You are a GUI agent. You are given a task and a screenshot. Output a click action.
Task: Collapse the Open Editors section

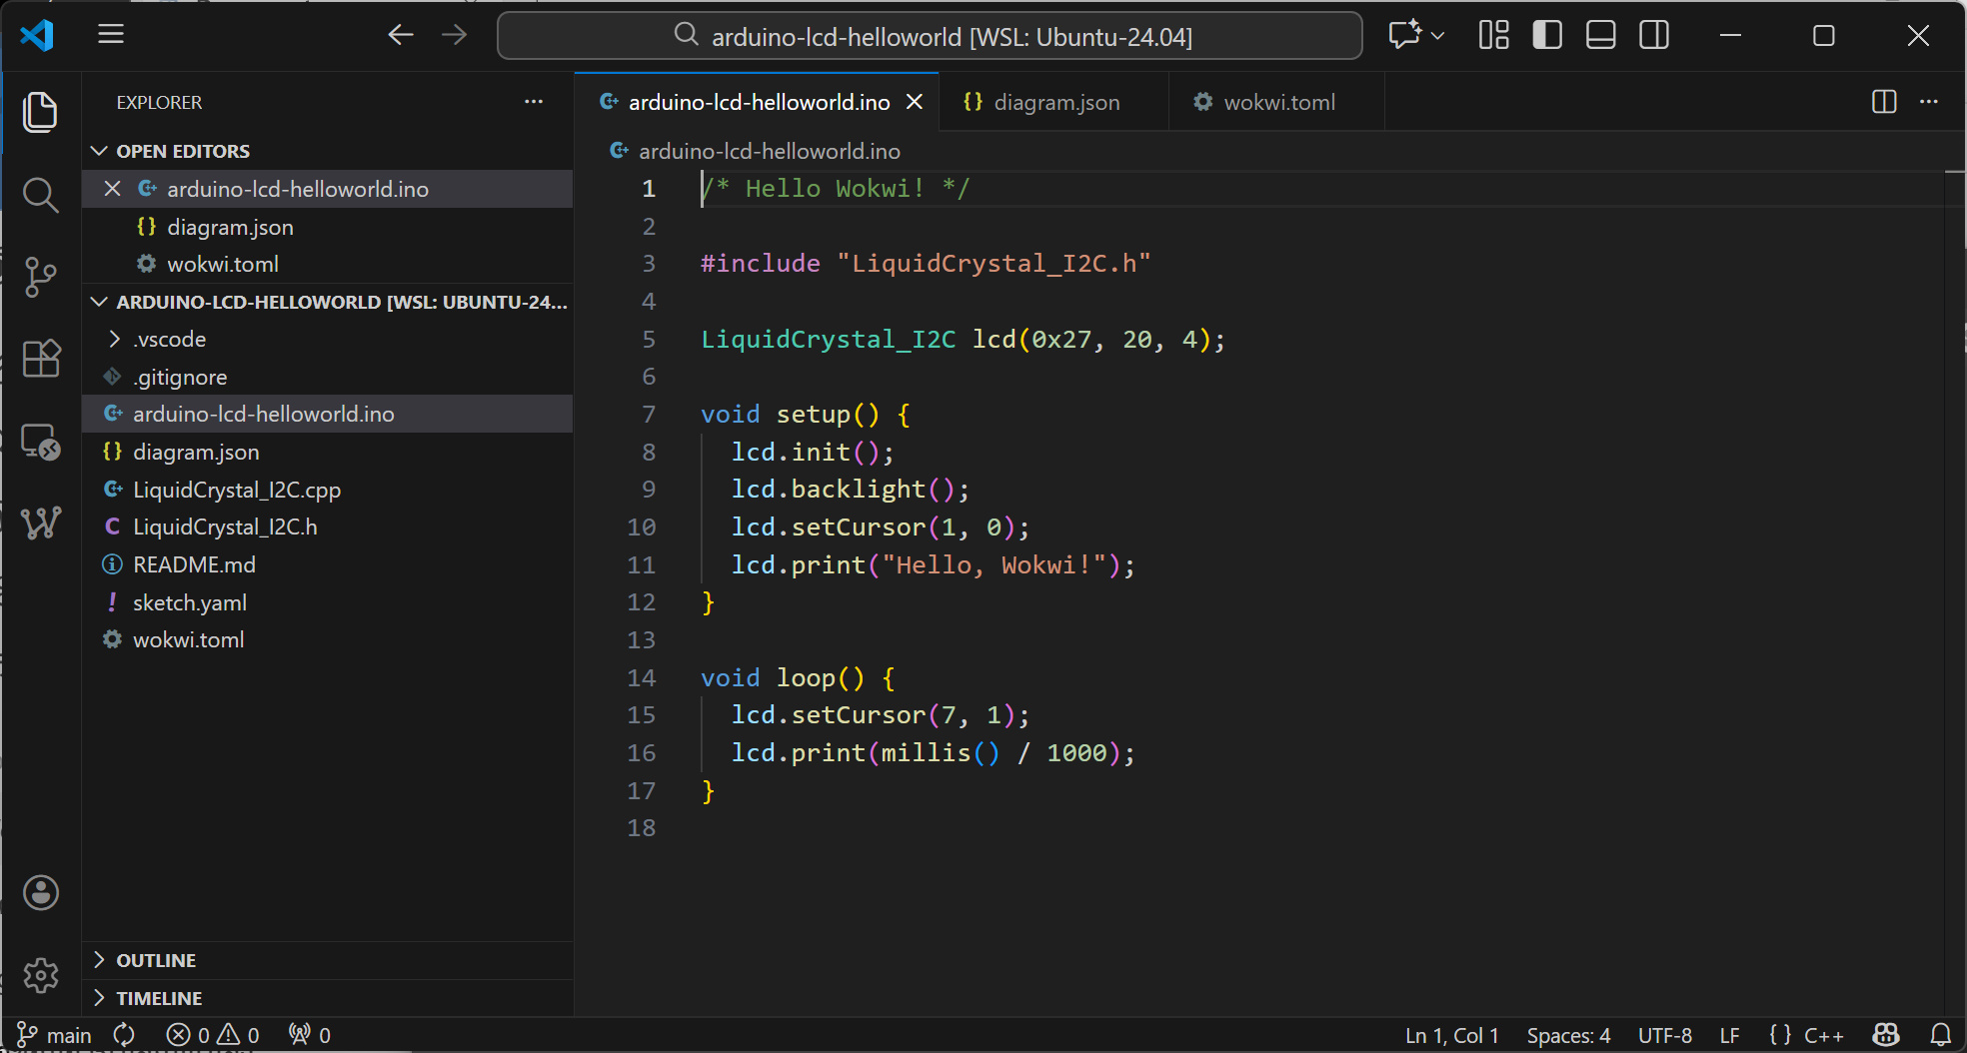coord(183,151)
